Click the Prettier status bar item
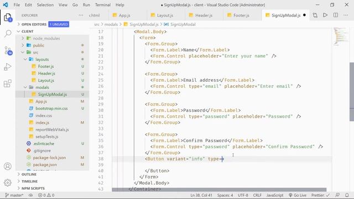The image size is (354, 199). (x=320, y=195)
